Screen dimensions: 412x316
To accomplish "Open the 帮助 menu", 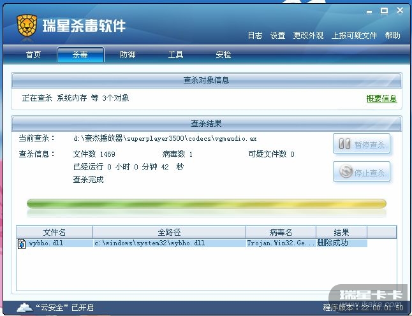I will pos(393,36).
